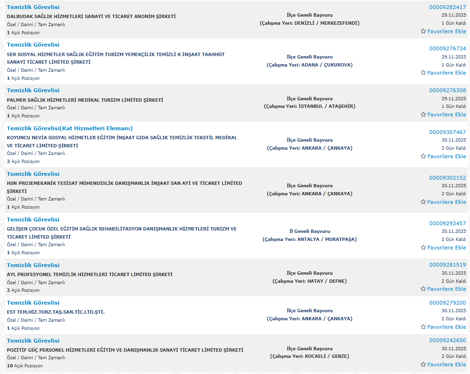Click the favorite star on the HSN PROJEMEKANİK listing
470x374 pixels.
[423, 202]
